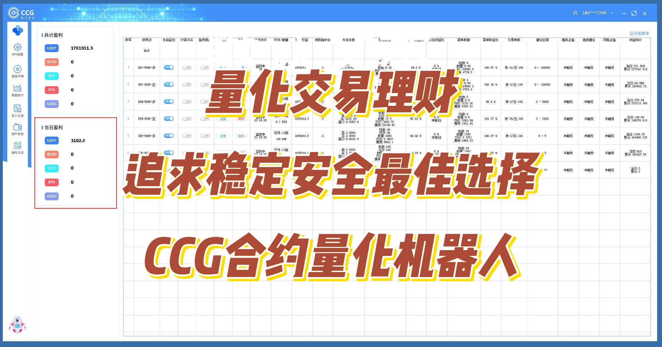
Task: Click BTC badge under 共计盈利
Action: pyautogui.click(x=52, y=76)
